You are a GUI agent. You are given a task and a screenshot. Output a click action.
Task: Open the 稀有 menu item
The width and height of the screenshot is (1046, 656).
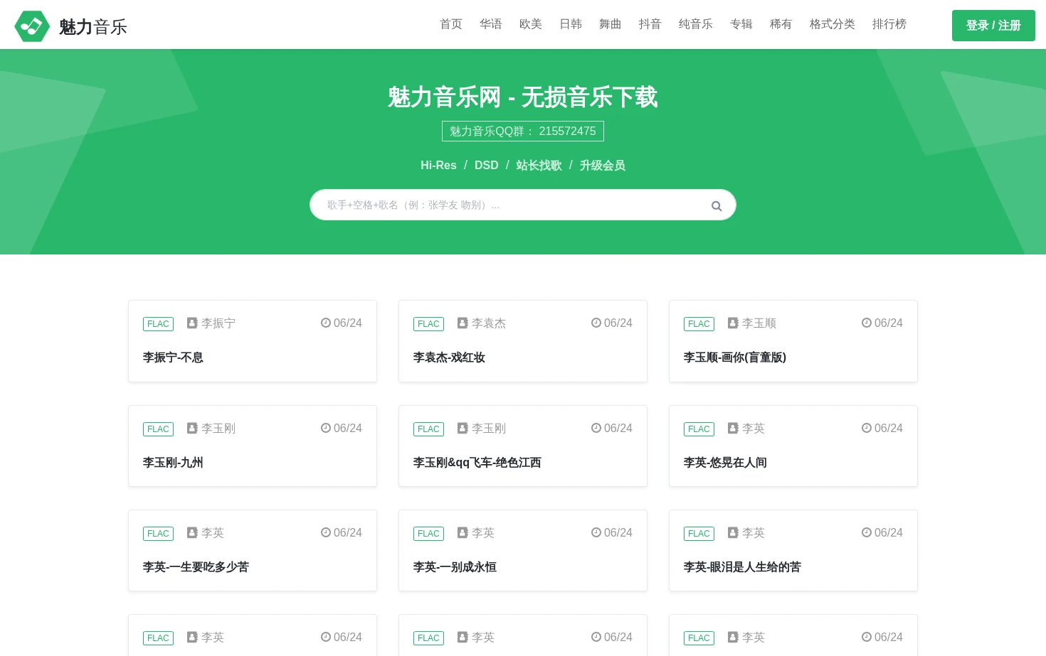pyautogui.click(x=781, y=24)
